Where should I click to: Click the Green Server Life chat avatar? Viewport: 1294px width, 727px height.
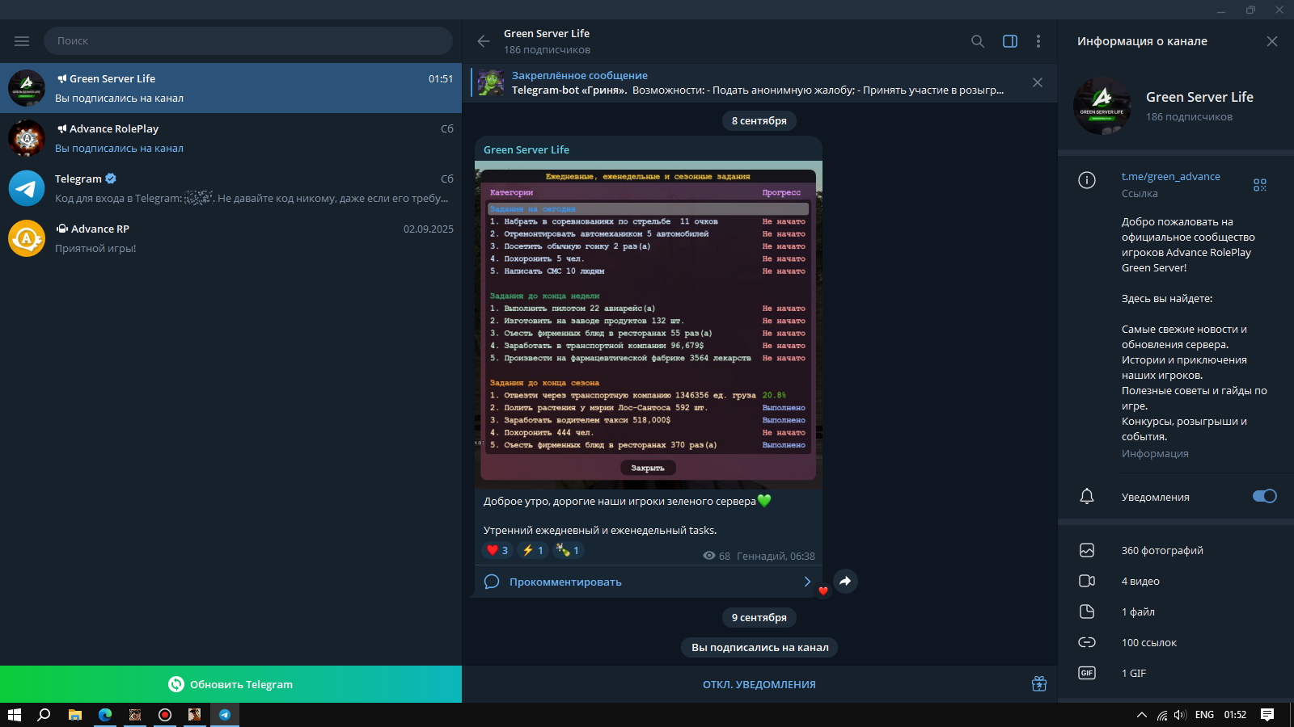pyautogui.click(x=27, y=88)
